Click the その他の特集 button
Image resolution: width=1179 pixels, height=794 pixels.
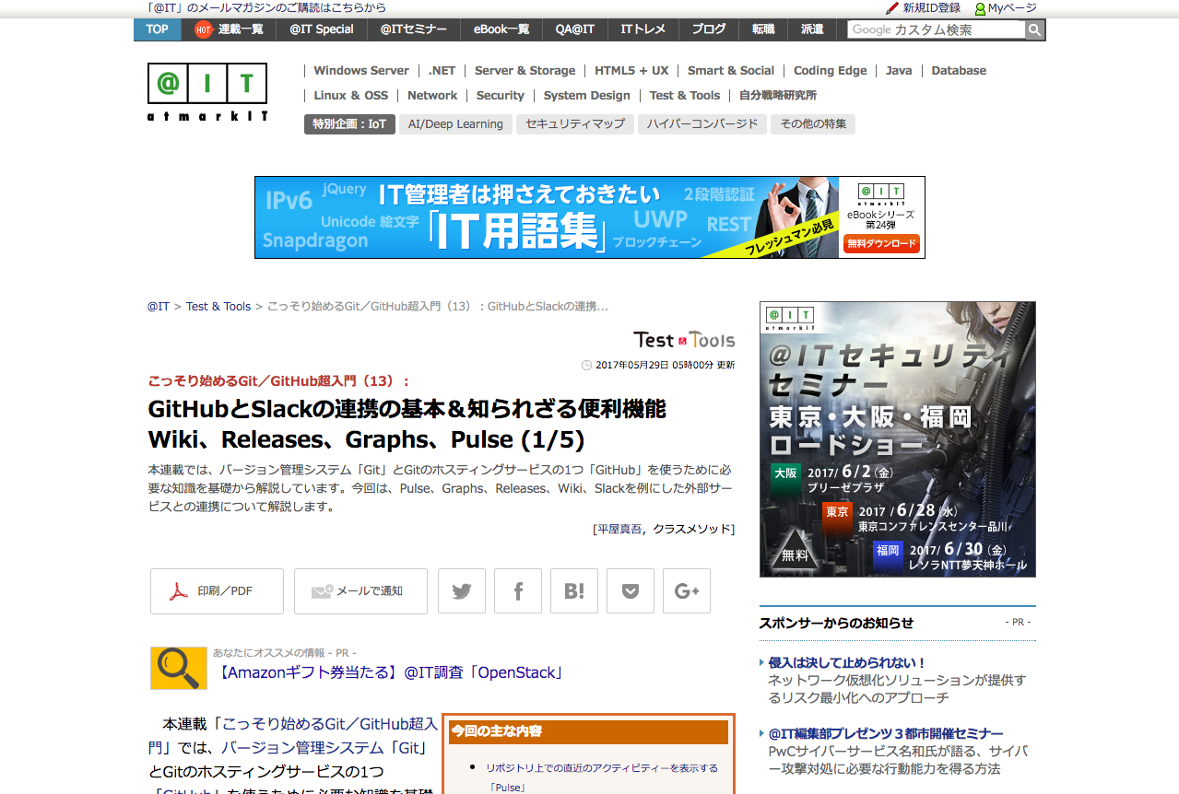[x=813, y=124]
